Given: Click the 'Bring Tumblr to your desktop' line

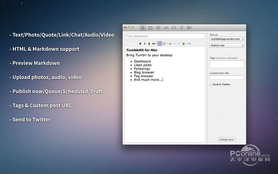Looking at the screenshot, I should click(149, 55).
